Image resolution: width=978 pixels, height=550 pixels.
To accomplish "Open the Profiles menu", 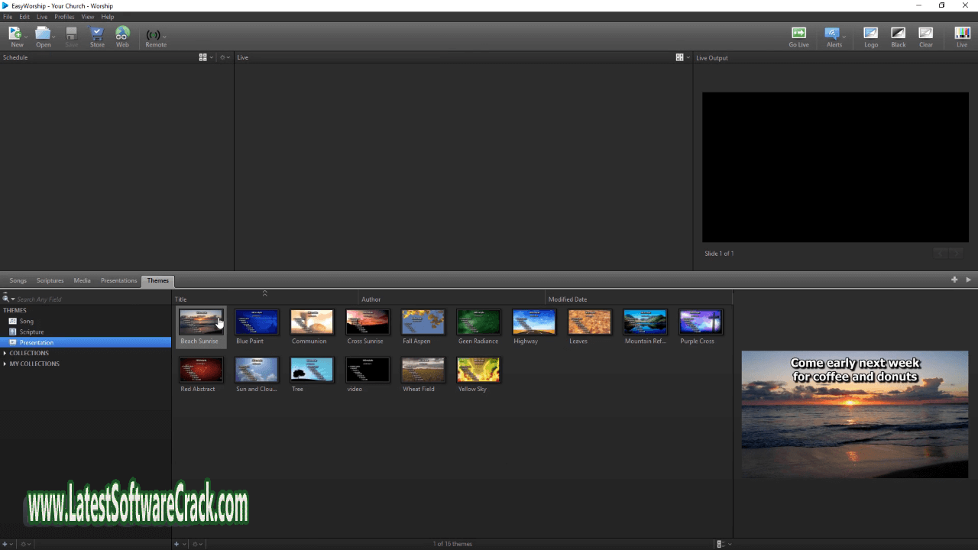I will click(x=64, y=17).
